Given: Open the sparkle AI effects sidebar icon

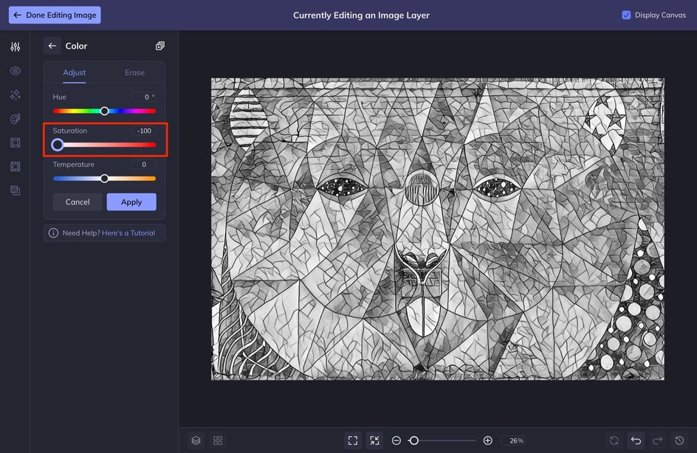Looking at the screenshot, I should [15, 94].
